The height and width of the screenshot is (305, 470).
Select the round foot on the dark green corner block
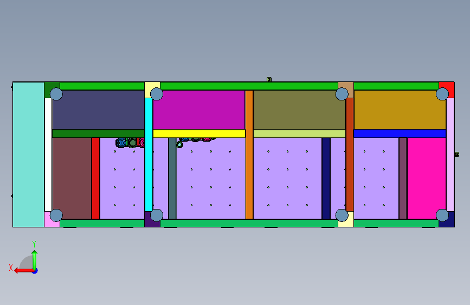pos(56,94)
